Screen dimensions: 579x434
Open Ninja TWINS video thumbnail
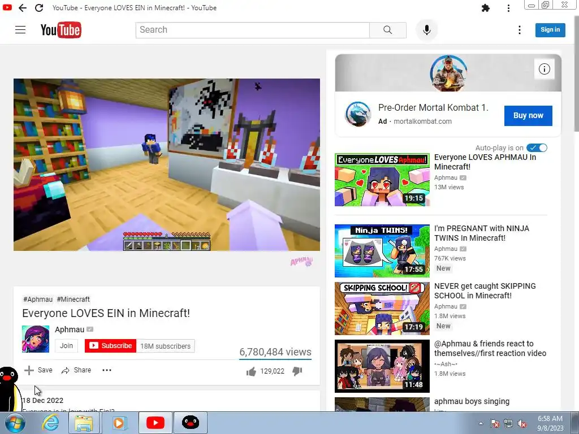pos(382,251)
